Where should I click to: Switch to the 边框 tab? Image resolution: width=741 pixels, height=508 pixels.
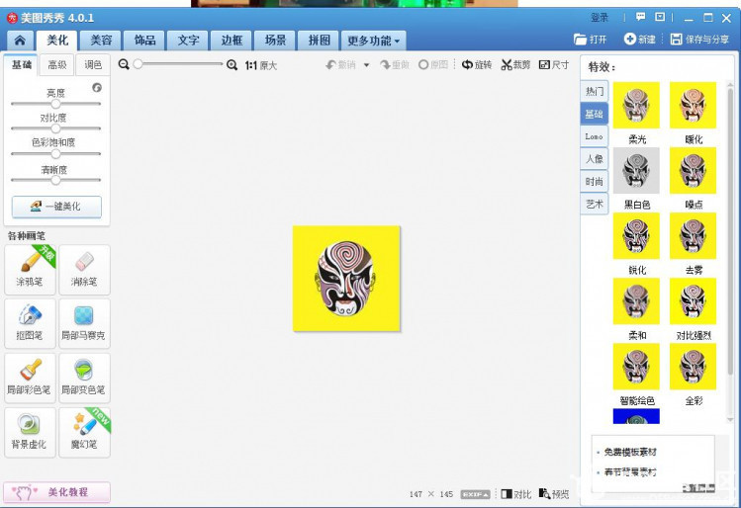[232, 41]
